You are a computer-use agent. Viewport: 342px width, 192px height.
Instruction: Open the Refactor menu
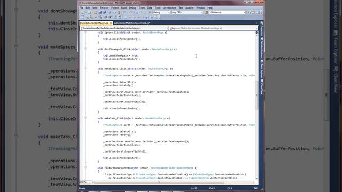104,7
